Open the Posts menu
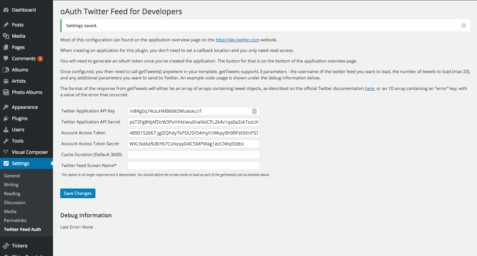The image size is (477, 256). coord(26,25)
